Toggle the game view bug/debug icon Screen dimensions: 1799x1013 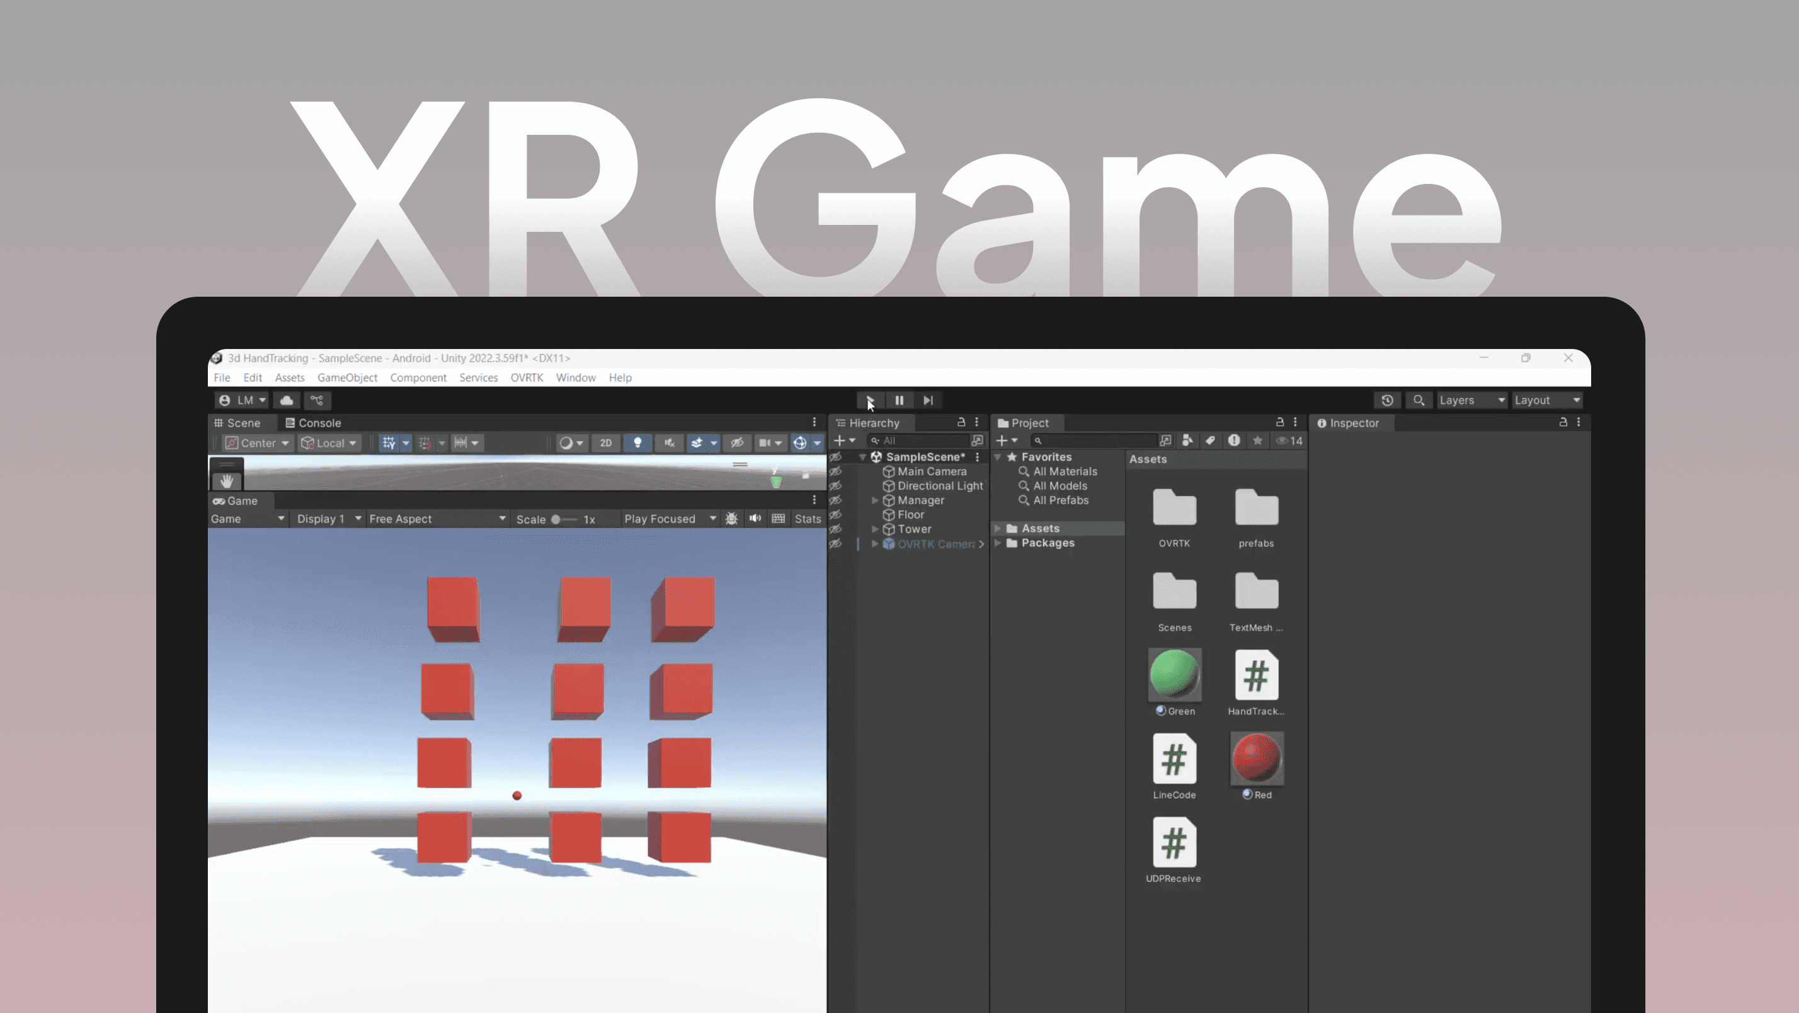731,518
